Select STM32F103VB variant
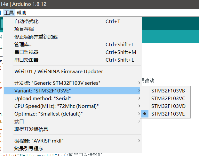Viewport: 199px width, 156px height. coord(165,91)
